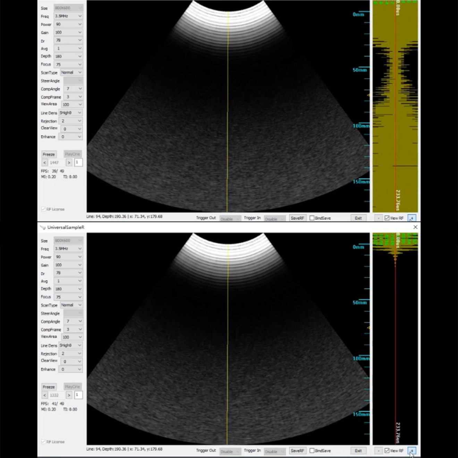Click the frame step input field in bottom window
Image resolution: width=458 pixels, height=458 pixels.
click(x=78, y=395)
